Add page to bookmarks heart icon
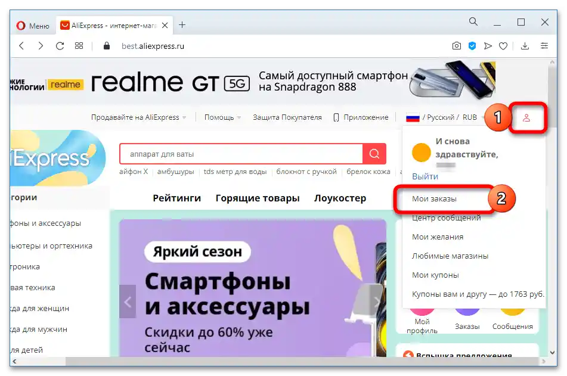The image size is (567, 376). coord(503,46)
